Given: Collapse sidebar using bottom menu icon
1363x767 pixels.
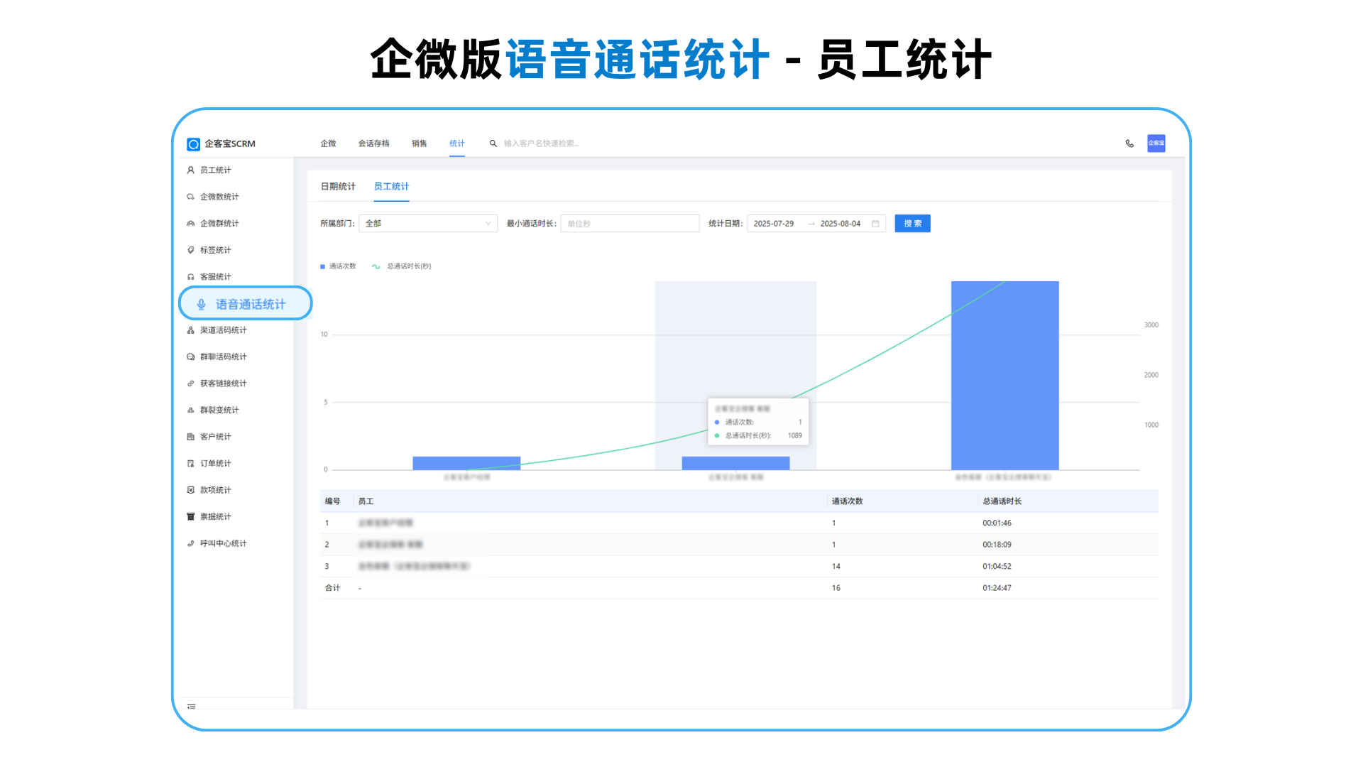Looking at the screenshot, I should 191,707.
